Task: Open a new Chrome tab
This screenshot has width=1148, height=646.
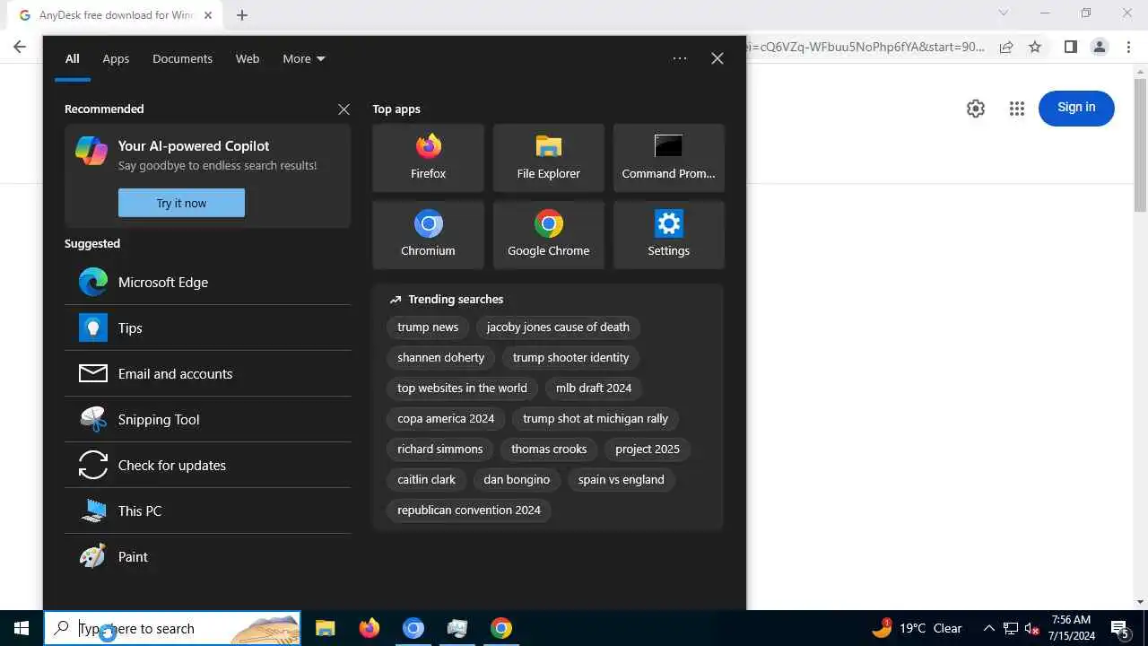Action: pyautogui.click(x=242, y=15)
